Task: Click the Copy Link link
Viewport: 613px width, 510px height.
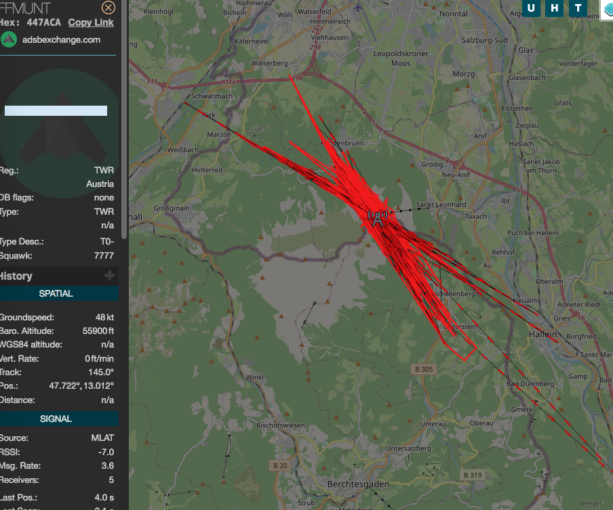Action: [91, 22]
